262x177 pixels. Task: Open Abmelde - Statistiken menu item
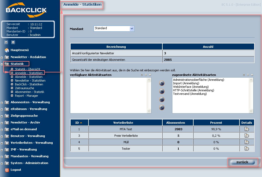click(29, 77)
